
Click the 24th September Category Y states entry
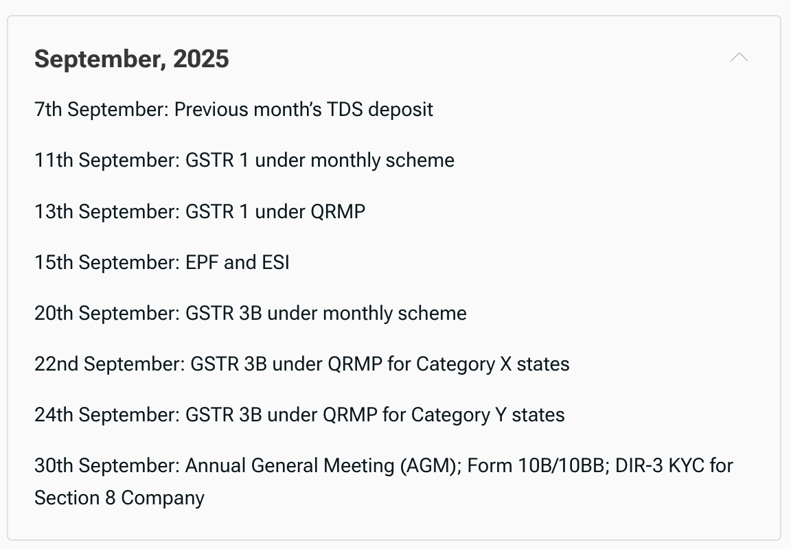click(299, 415)
